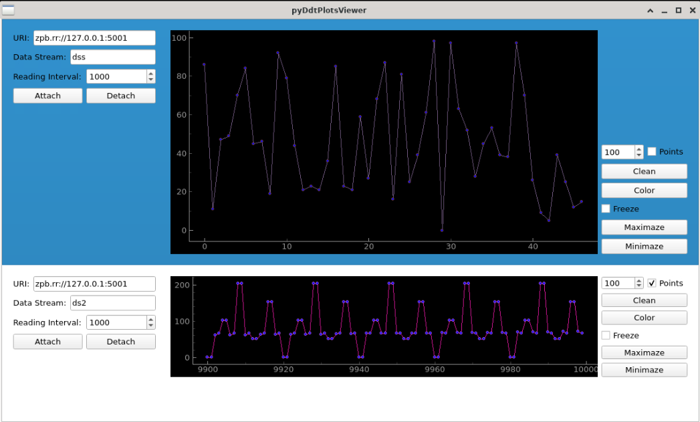The width and height of the screenshot is (700, 422).
Task: Click Maximaze button for bottom plot
Action: [645, 353]
